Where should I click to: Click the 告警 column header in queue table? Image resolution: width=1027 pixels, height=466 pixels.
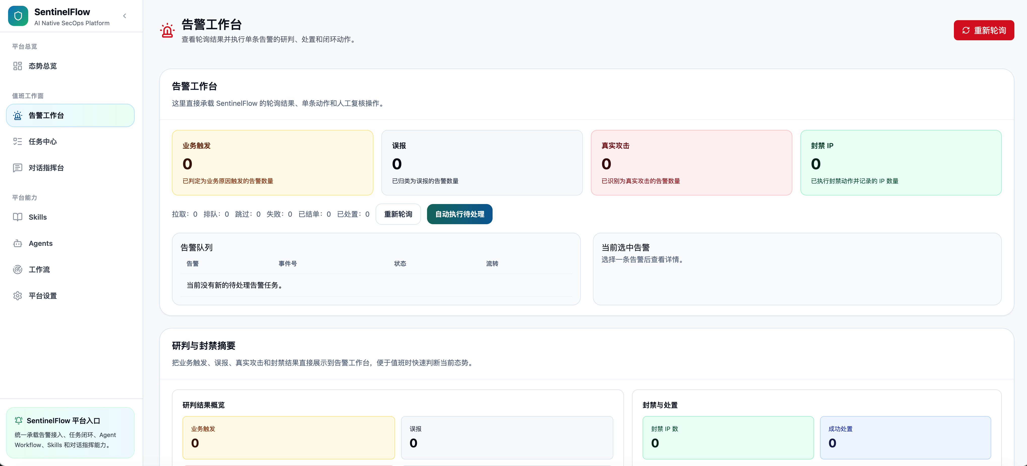193,264
